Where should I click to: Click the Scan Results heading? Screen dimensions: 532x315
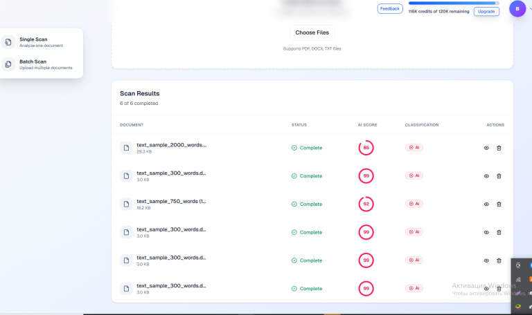point(139,93)
